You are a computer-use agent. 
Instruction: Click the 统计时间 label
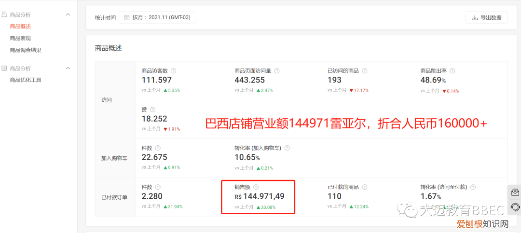(105, 18)
